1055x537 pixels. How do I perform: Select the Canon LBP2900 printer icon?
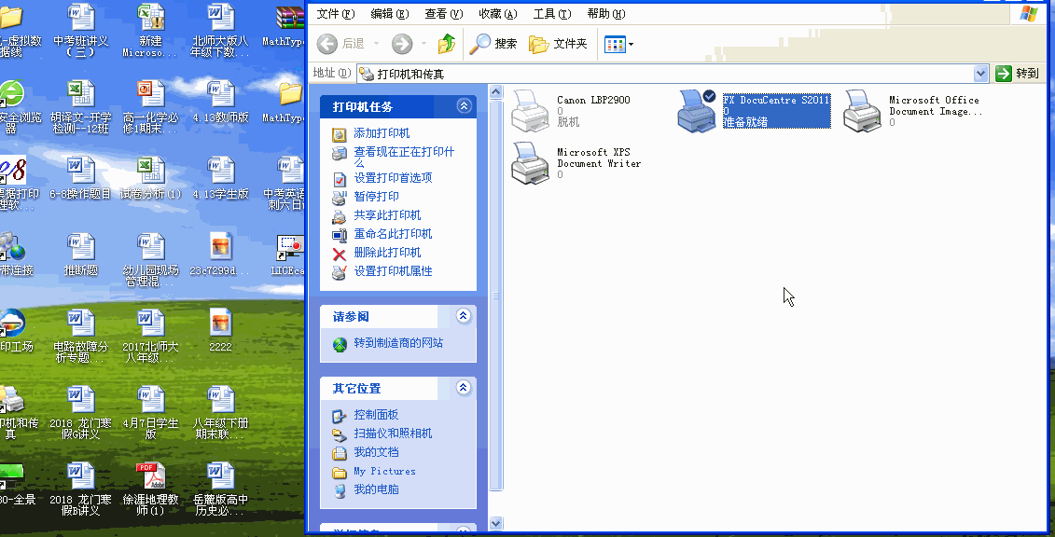(530, 111)
